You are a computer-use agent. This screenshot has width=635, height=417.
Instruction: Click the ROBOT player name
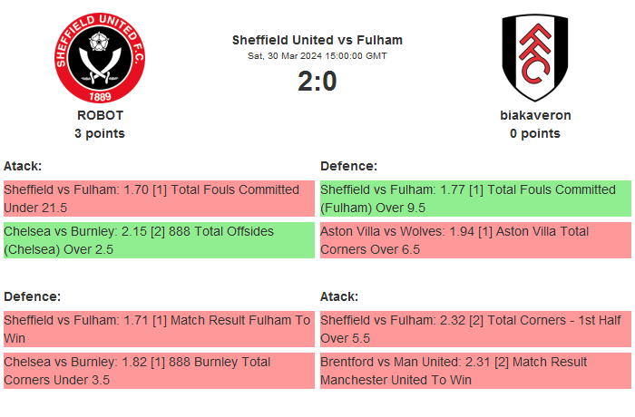100,115
